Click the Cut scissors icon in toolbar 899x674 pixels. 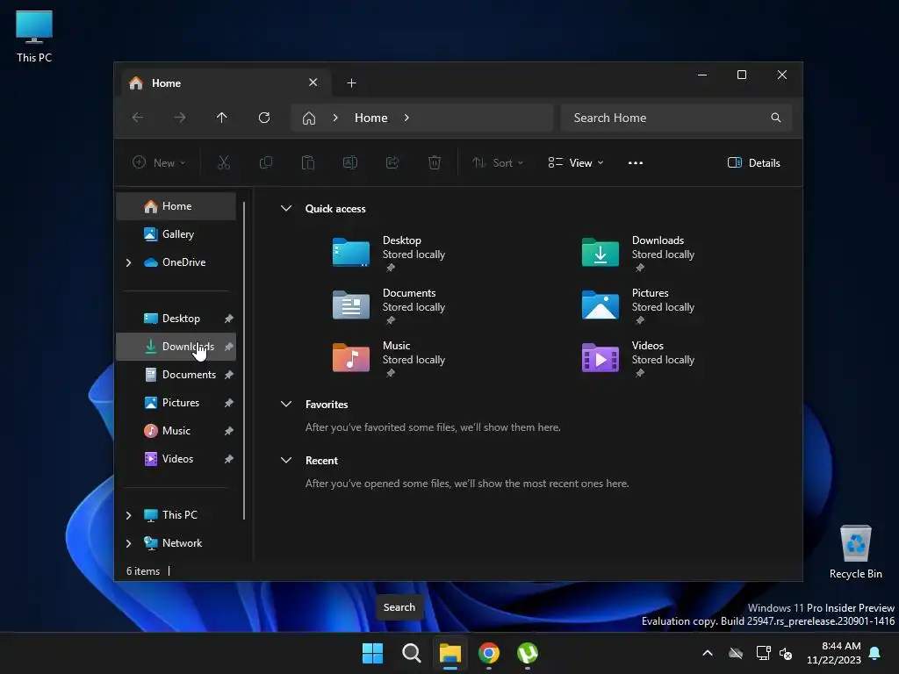[224, 162]
